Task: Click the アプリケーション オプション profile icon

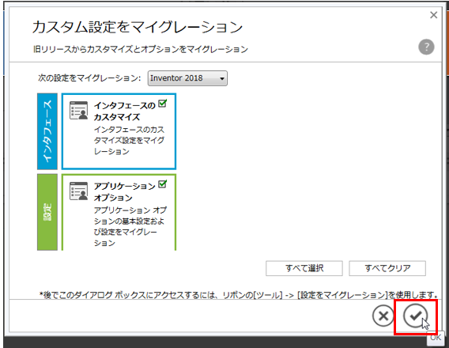Action: (x=79, y=191)
